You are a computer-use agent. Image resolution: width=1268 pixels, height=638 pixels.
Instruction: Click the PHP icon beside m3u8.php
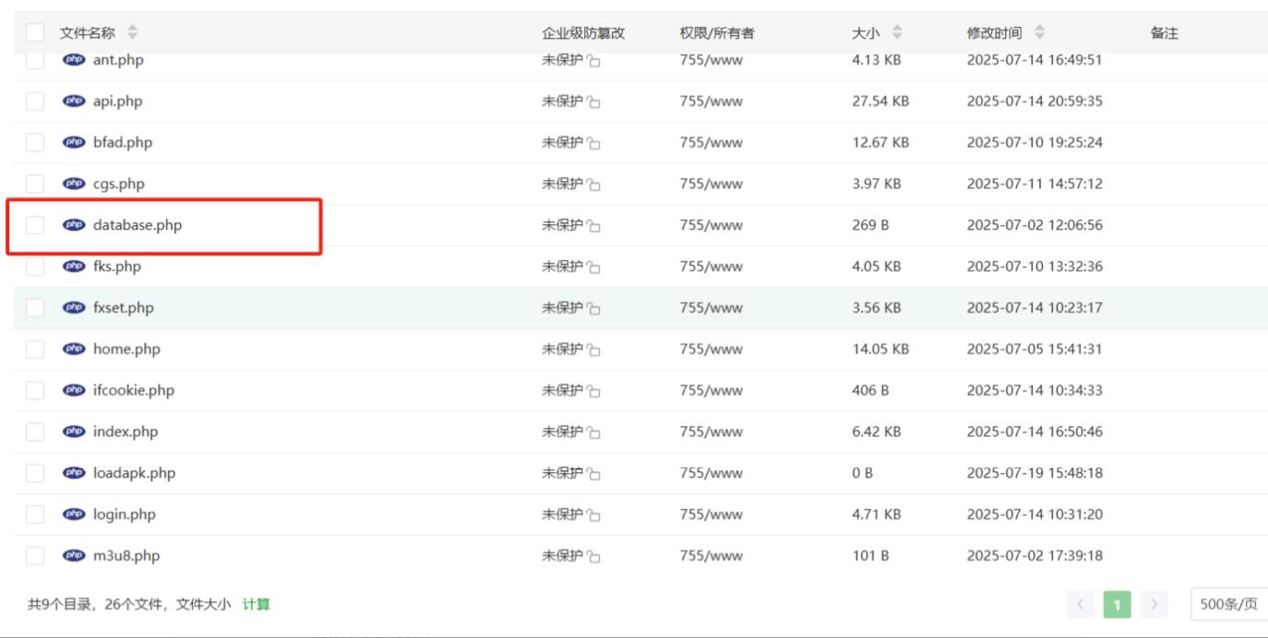pyautogui.click(x=73, y=556)
